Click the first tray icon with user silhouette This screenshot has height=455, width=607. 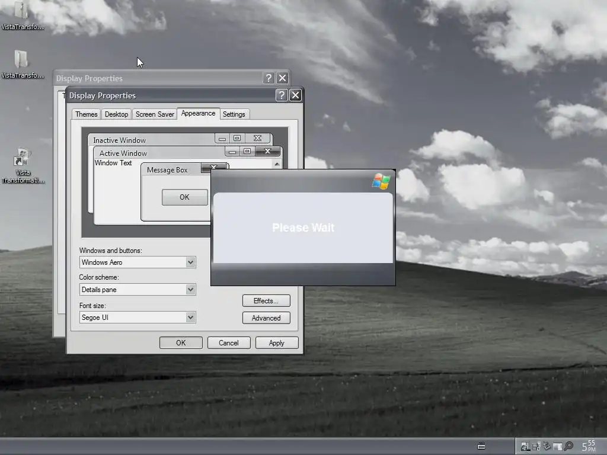pyautogui.click(x=525, y=447)
